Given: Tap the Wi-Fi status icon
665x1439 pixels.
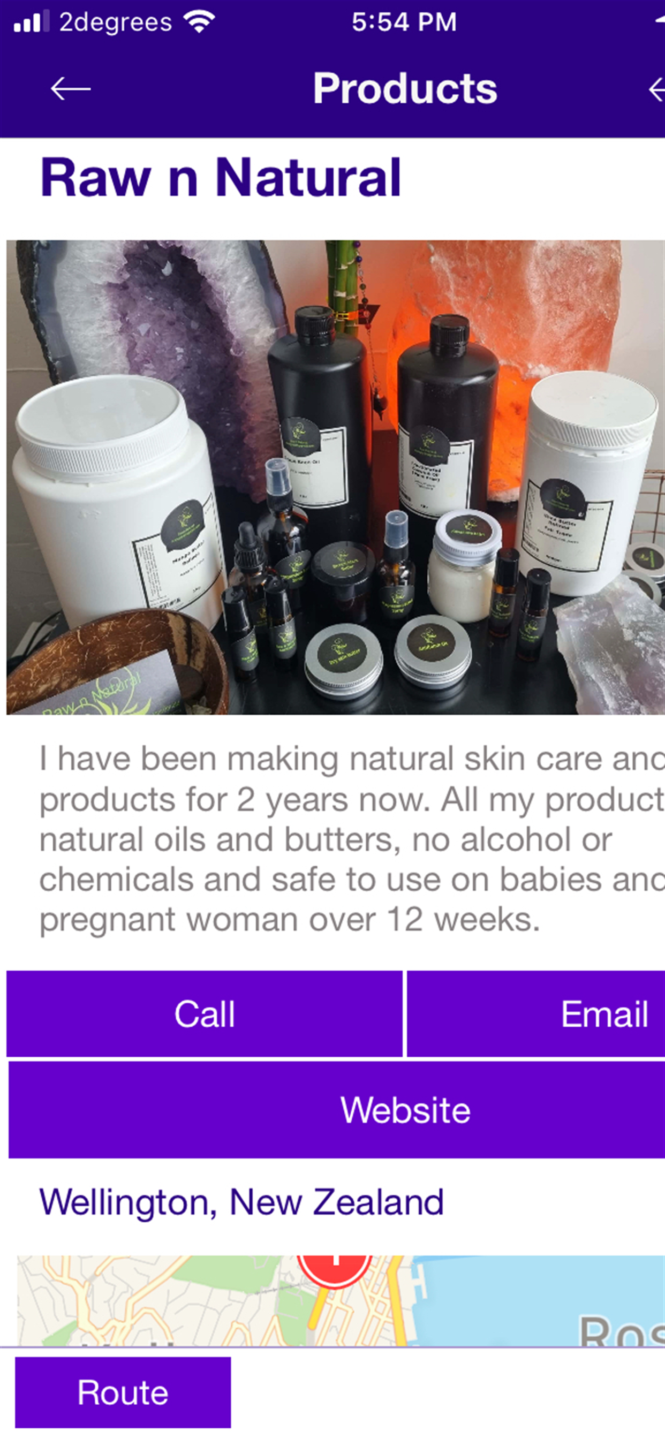Looking at the screenshot, I should point(200,22).
